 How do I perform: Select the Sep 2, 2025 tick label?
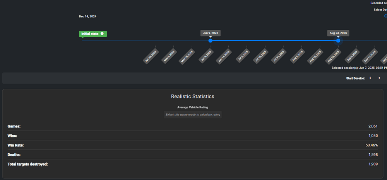click(x=352, y=56)
